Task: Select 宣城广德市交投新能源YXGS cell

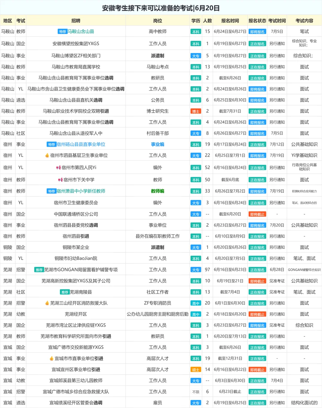Action: [76, 347]
